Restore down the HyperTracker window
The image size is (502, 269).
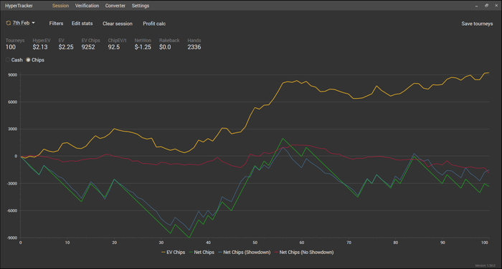coord(486,6)
